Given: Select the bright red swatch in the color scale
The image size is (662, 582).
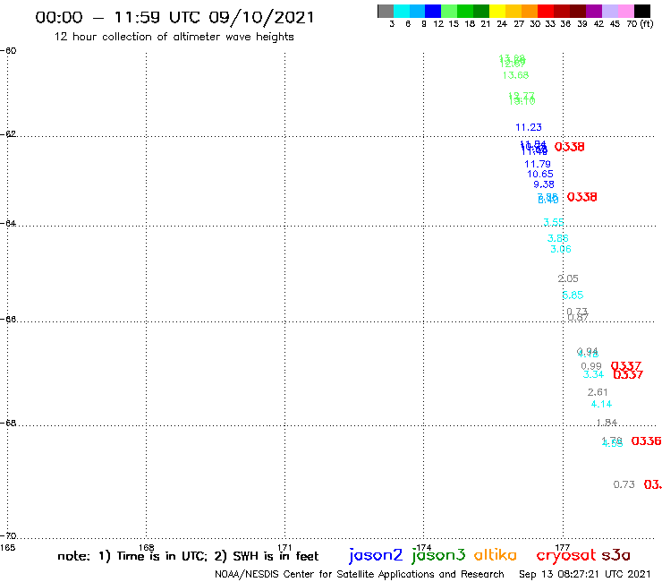Looking at the screenshot, I should [546, 11].
